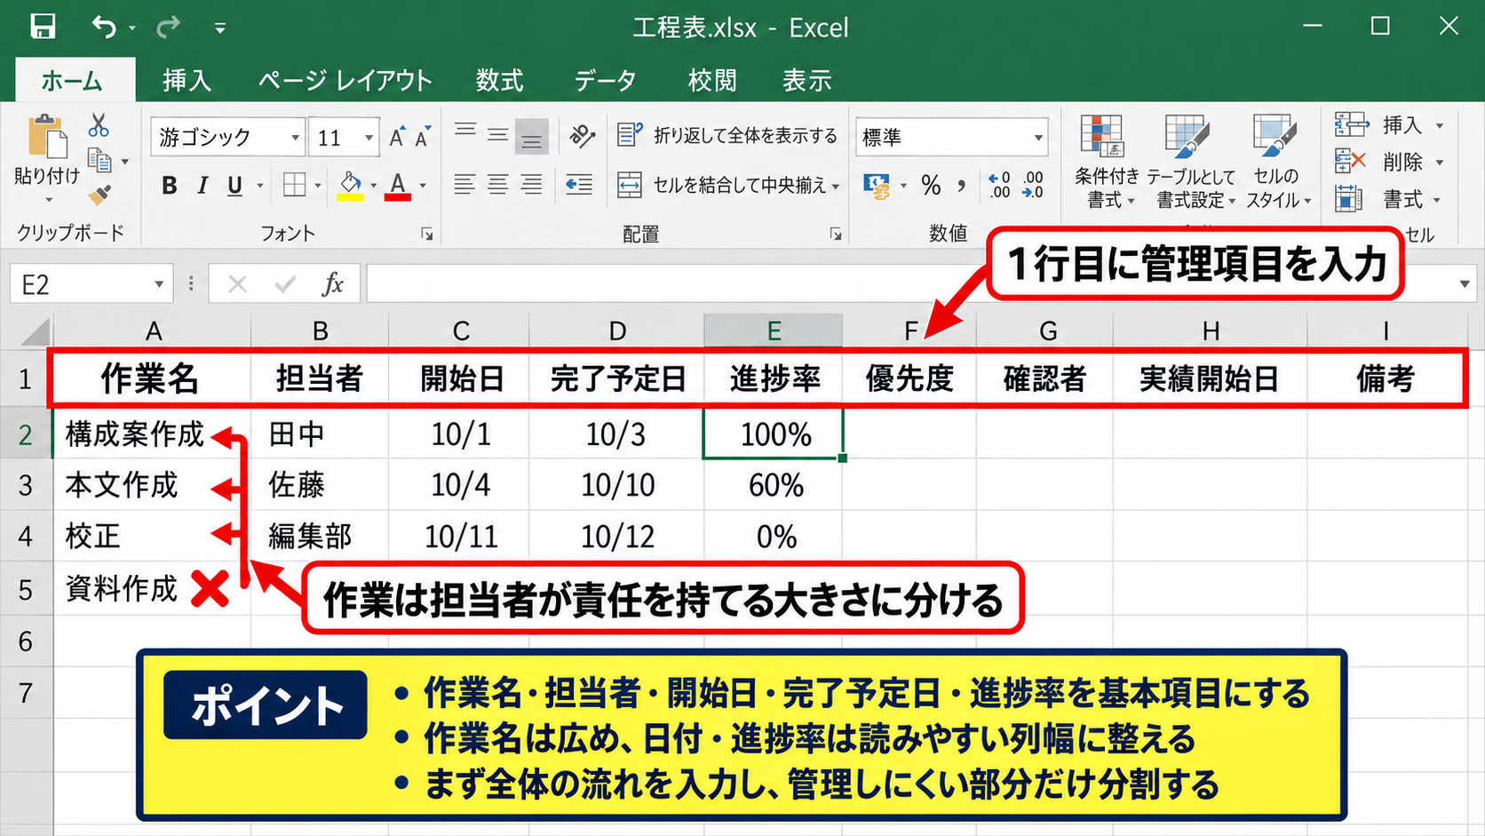
Task: Expand the formula bar chevron
Action: point(1464,284)
